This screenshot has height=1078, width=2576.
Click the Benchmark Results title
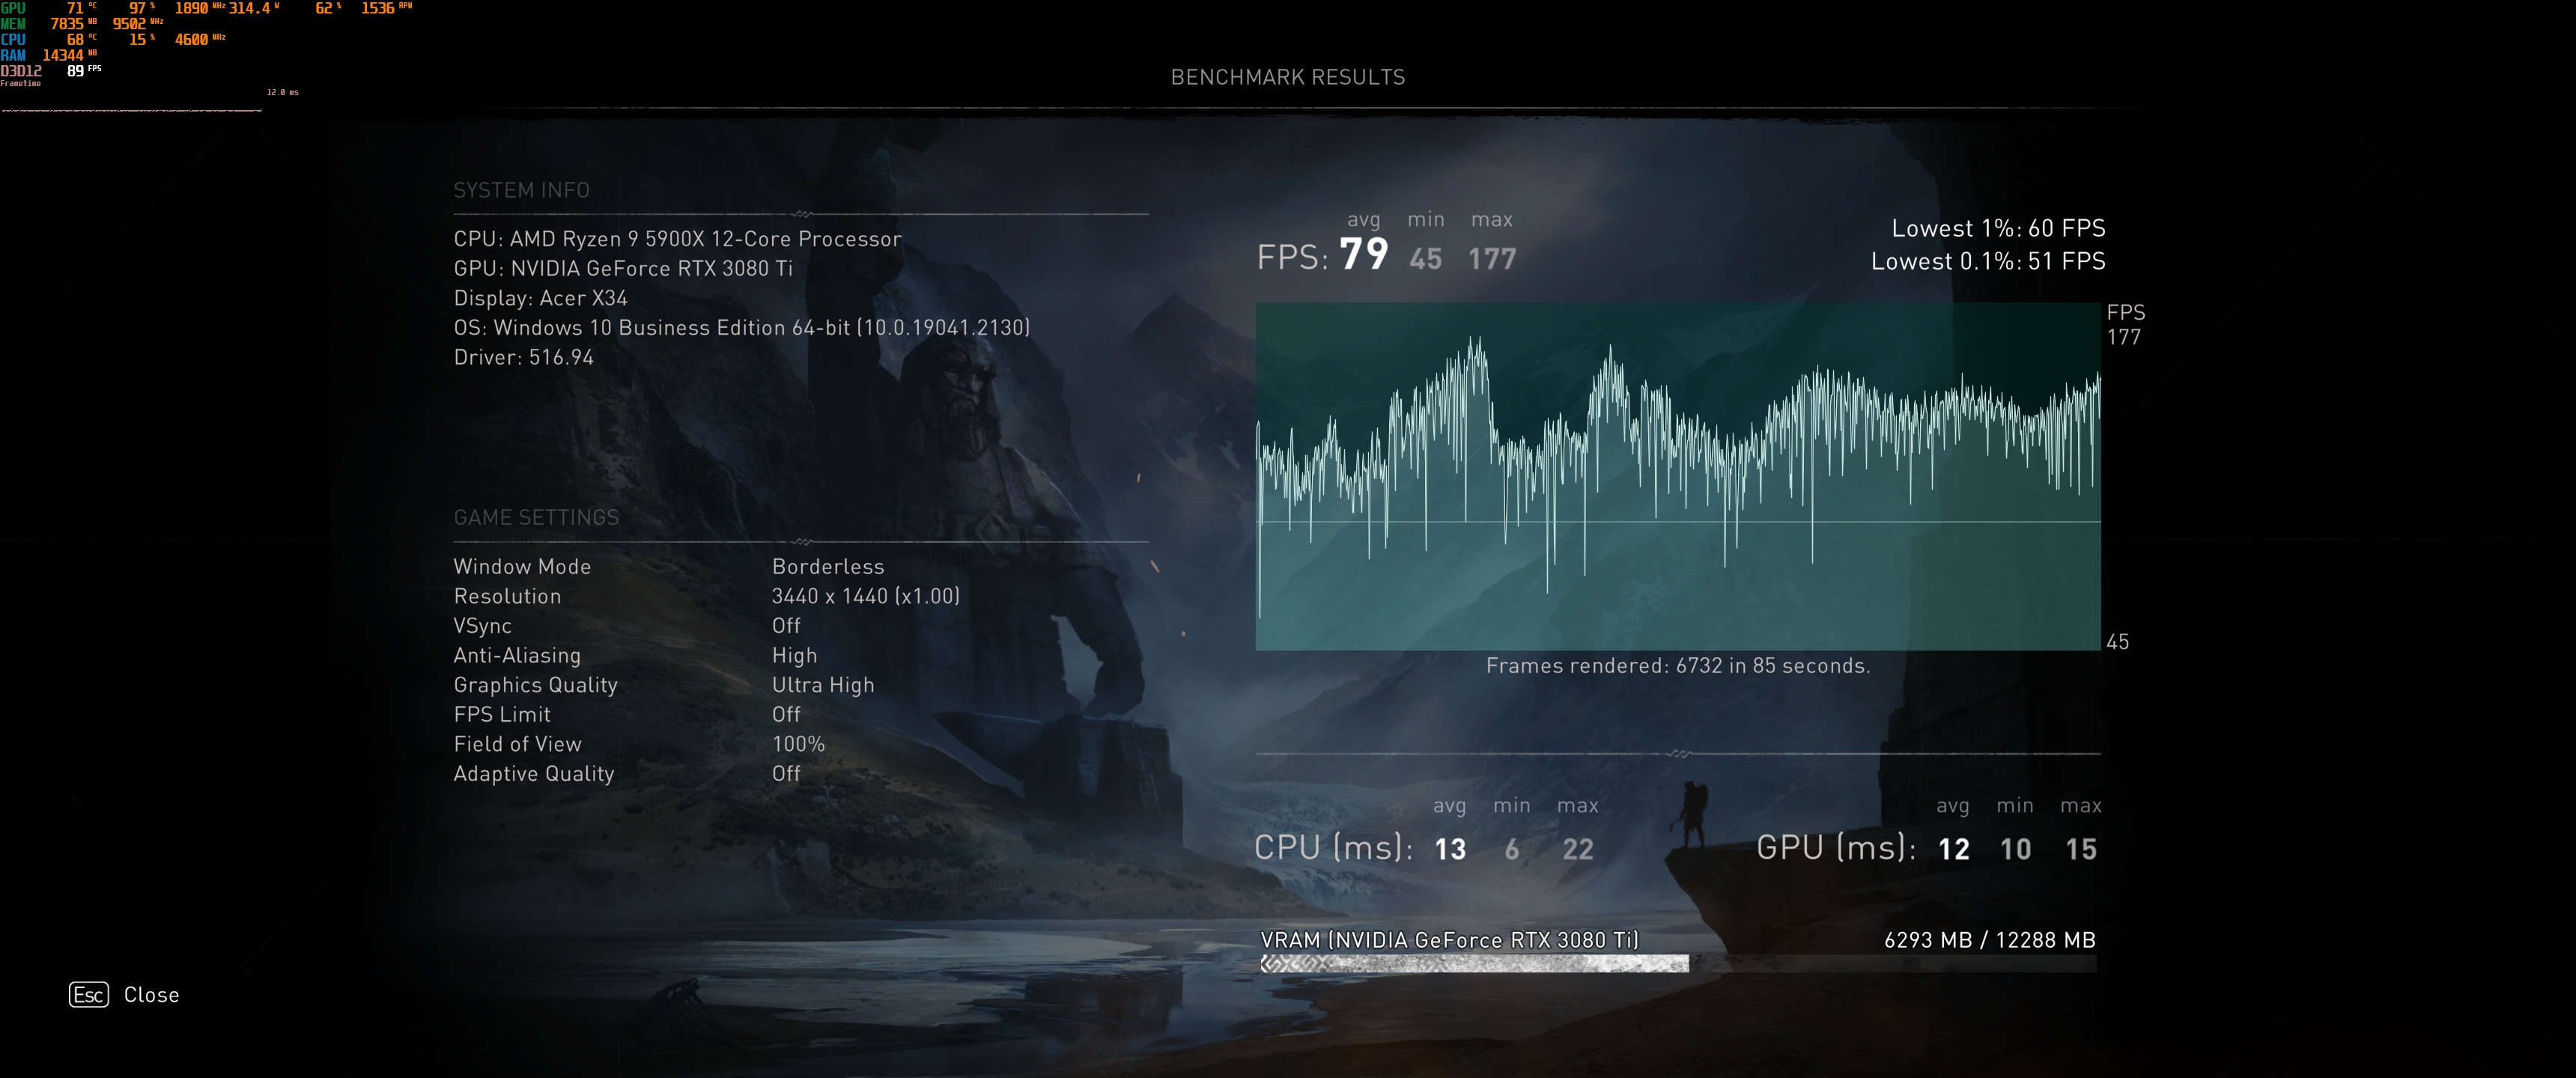[1287, 77]
